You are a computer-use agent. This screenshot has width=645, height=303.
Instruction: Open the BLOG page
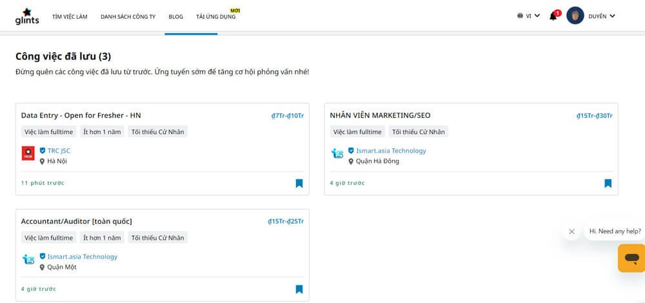175,17
